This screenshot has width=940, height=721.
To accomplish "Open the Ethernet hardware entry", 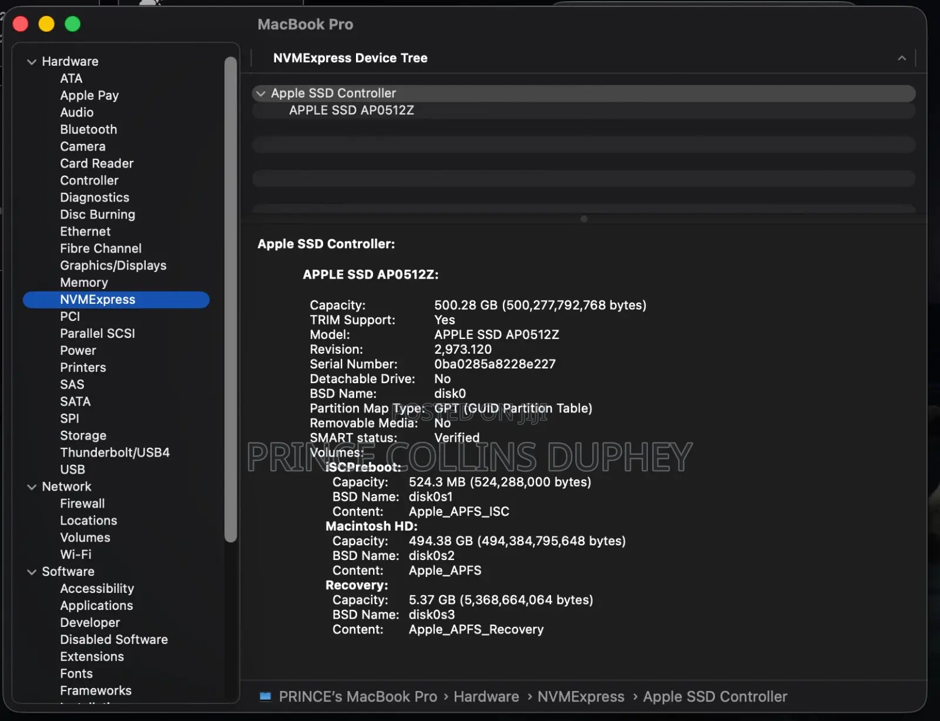I will coord(85,232).
